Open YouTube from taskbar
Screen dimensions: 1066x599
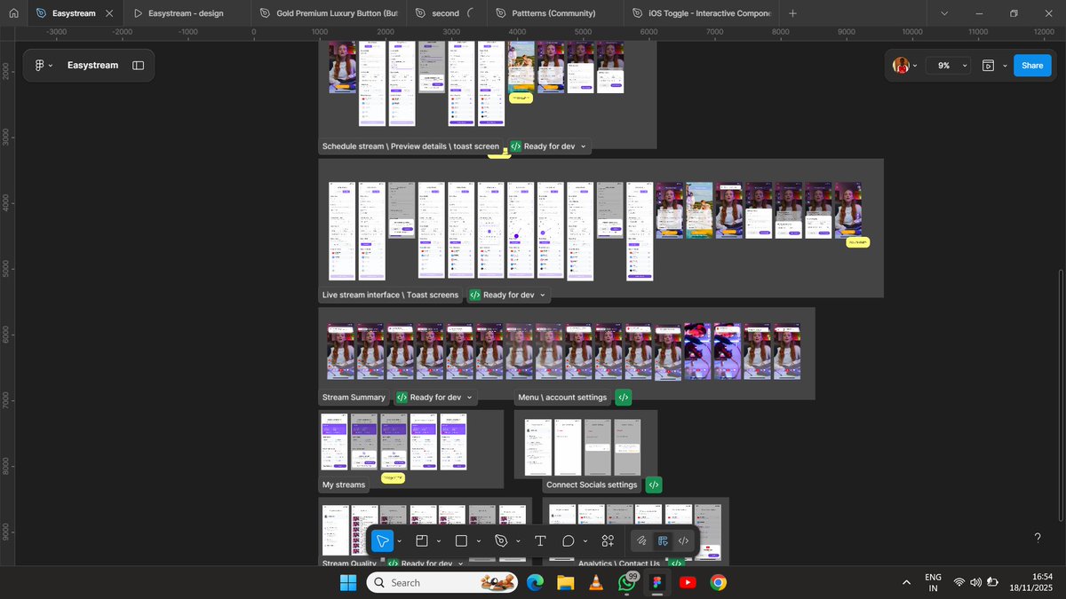coord(688,582)
